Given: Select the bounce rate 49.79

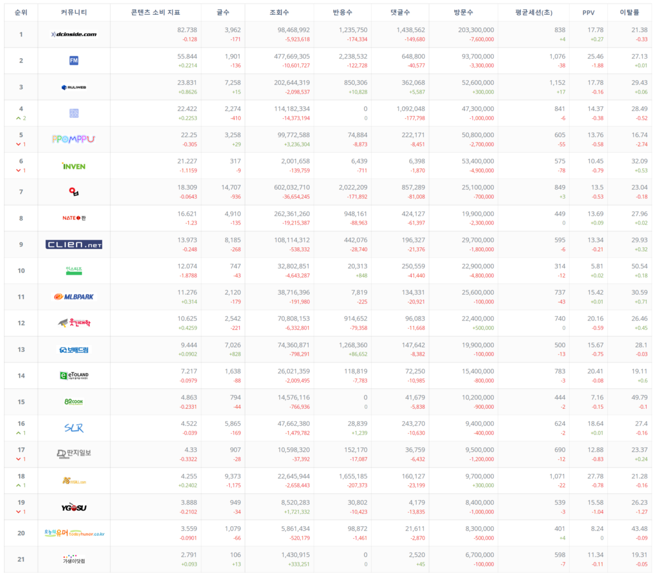Looking at the screenshot, I should [639, 397].
